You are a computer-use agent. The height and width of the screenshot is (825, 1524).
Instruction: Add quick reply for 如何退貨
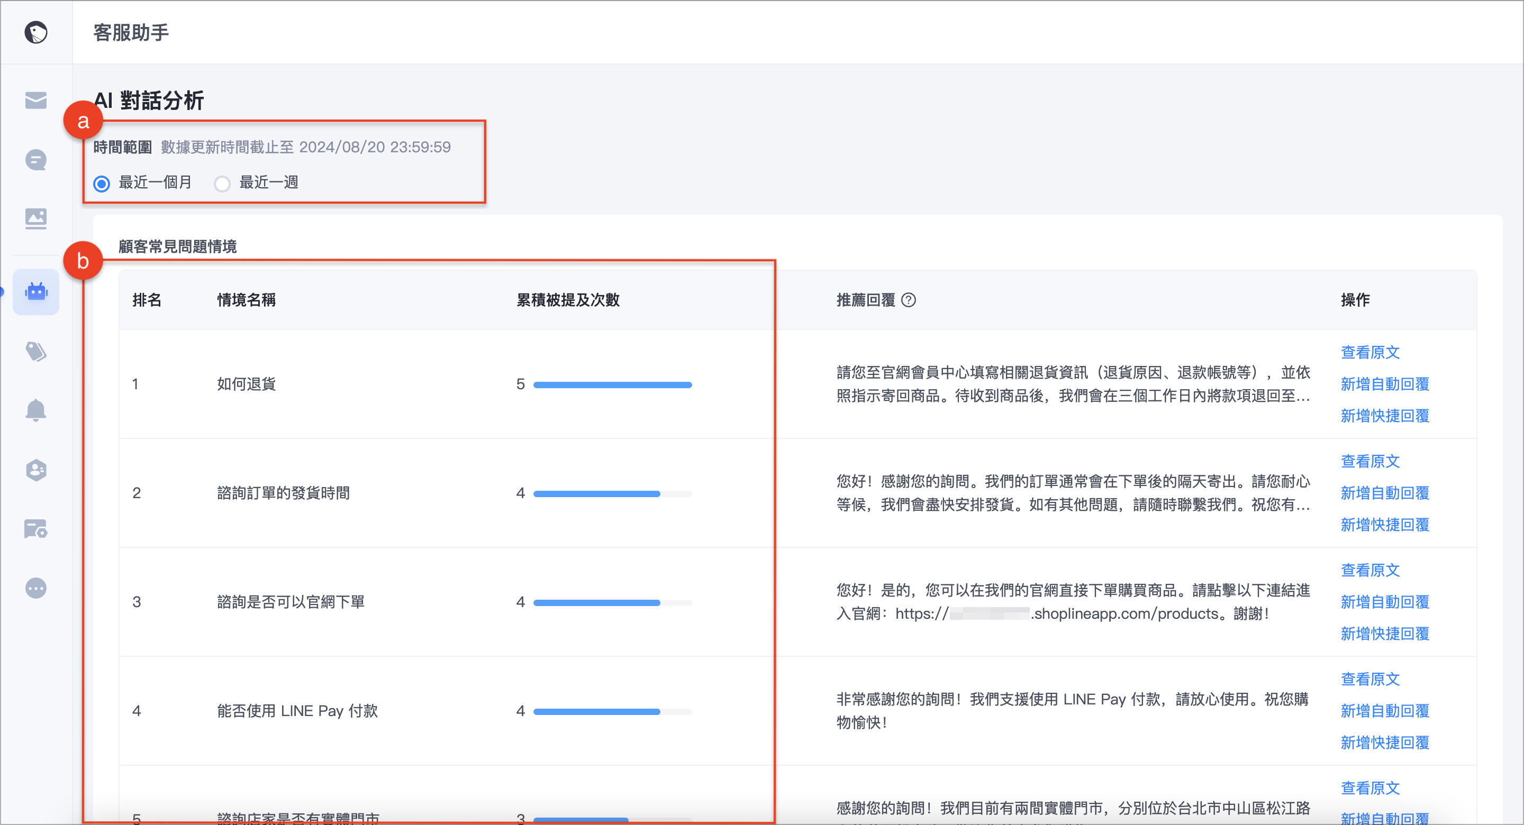[1385, 416]
